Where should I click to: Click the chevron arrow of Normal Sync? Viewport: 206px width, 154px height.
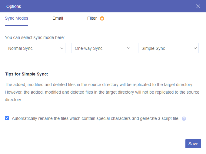(62, 48)
